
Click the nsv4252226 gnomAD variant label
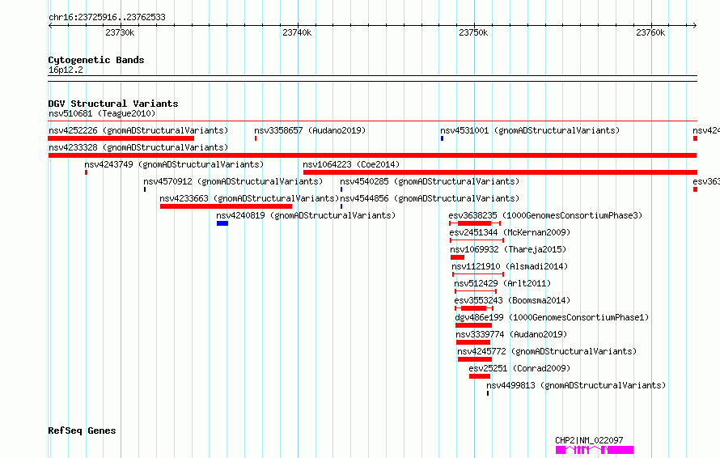[x=138, y=130]
